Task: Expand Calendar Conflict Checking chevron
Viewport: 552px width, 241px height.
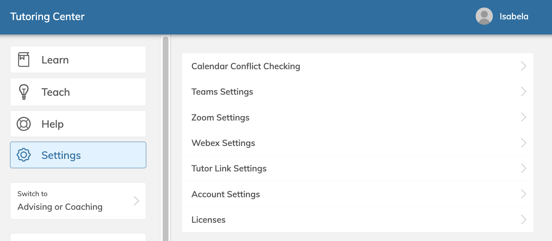Action: 523,66
